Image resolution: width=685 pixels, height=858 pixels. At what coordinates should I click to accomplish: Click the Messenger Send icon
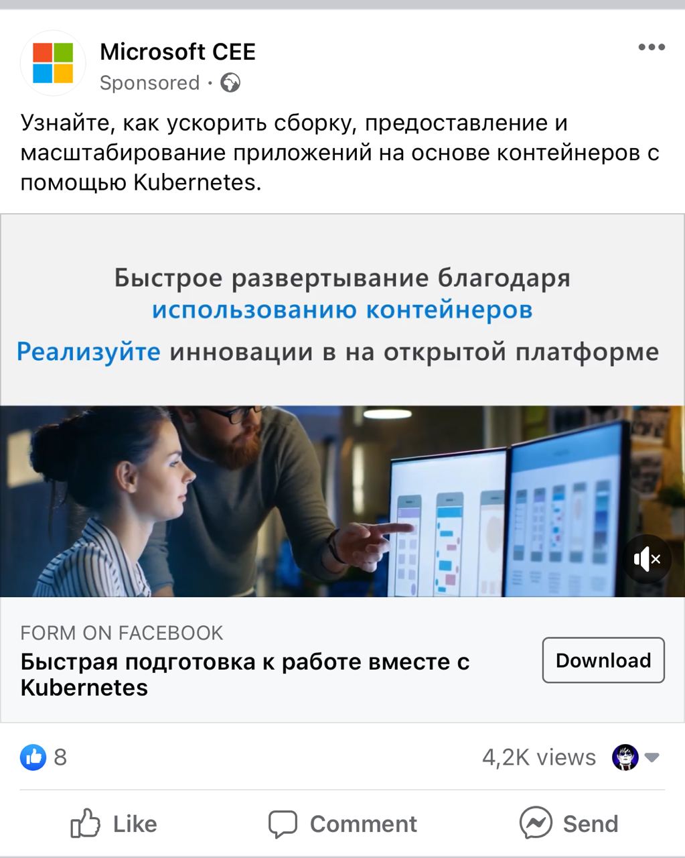pyautogui.click(x=536, y=823)
